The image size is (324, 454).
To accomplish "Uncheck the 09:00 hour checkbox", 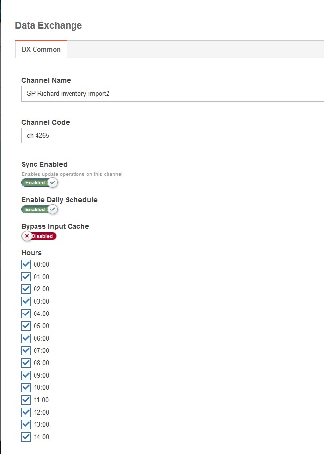I will click(x=26, y=375).
